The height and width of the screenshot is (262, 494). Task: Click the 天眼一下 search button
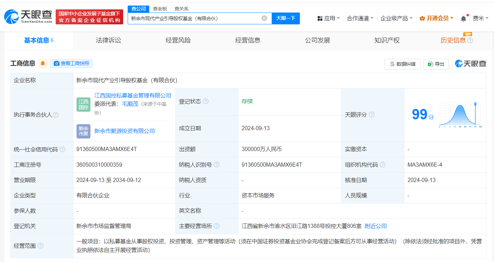286,18
